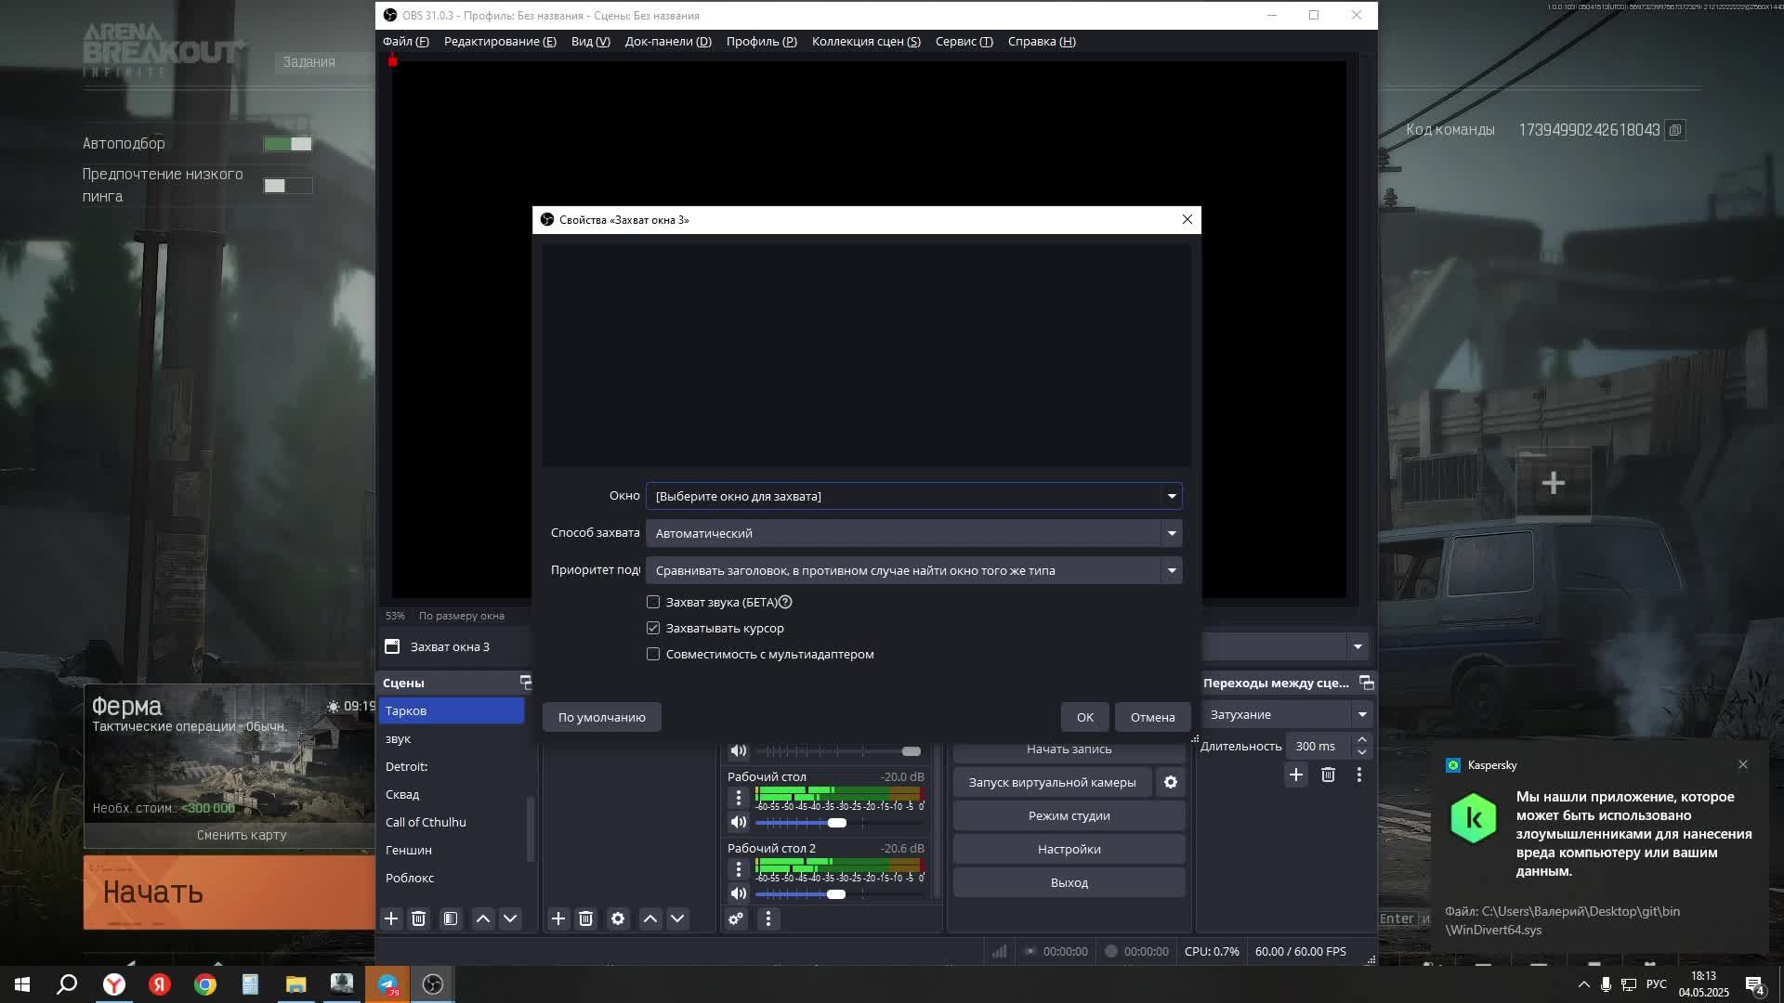Click the help icon next to Захват звука
1784x1003 pixels.
pos(785,602)
